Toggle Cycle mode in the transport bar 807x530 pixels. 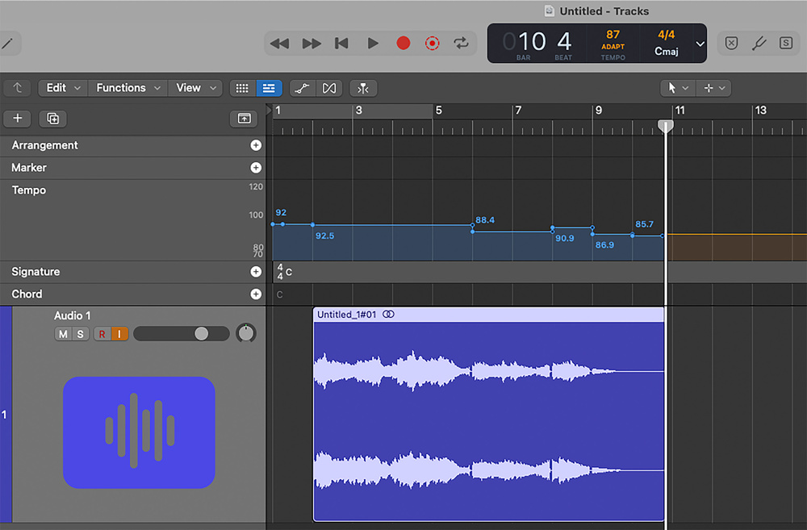(462, 44)
